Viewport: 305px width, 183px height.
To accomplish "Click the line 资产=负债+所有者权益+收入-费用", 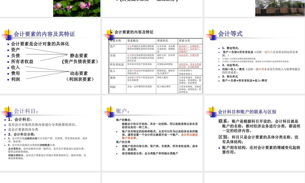I will pos(245,81).
